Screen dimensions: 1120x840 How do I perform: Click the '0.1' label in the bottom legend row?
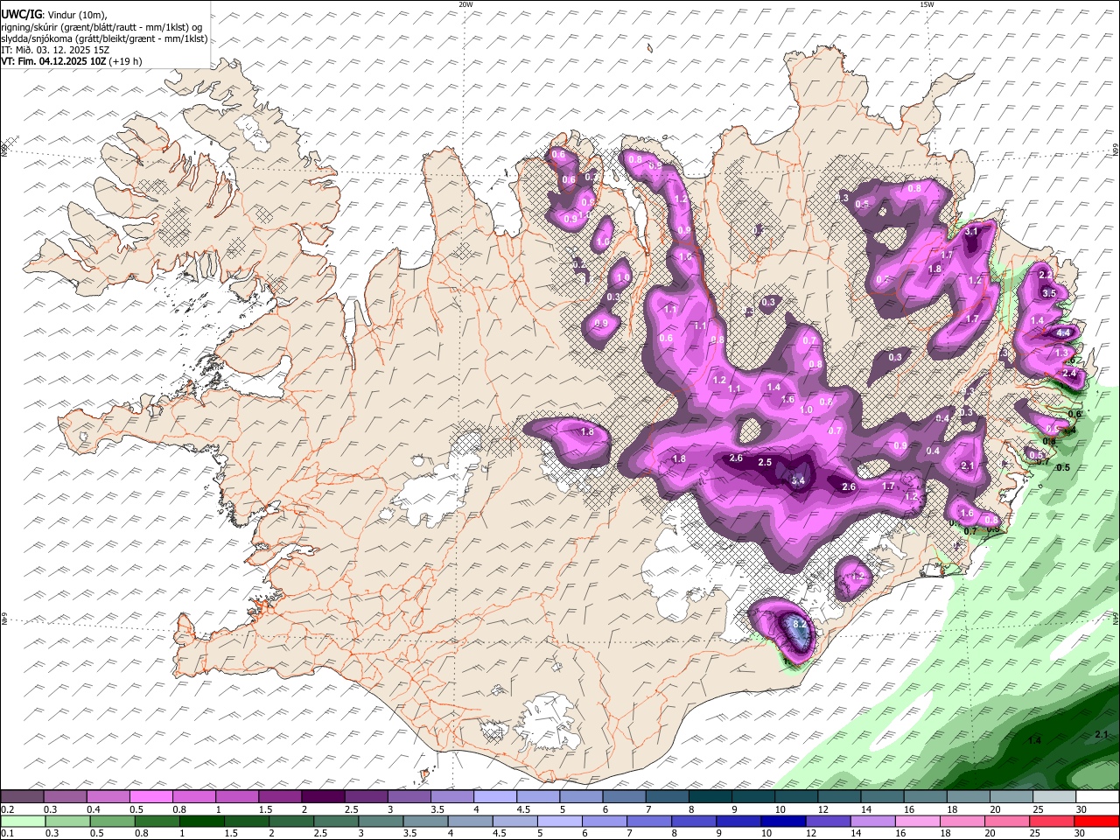coord(7,834)
